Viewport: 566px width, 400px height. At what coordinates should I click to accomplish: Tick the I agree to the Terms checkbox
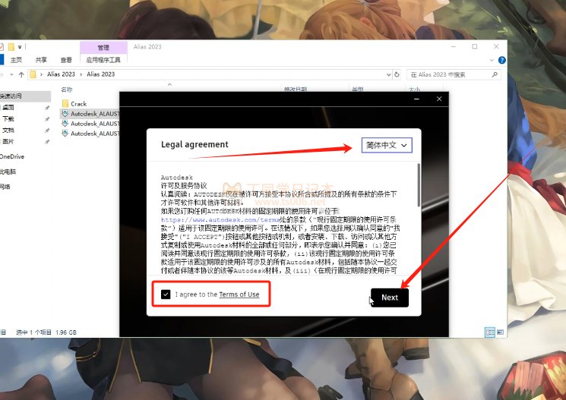pos(166,294)
